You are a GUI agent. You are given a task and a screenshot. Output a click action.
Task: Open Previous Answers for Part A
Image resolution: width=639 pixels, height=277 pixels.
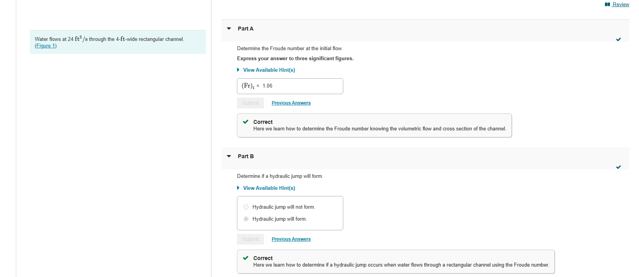pyautogui.click(x=291, y=103)
